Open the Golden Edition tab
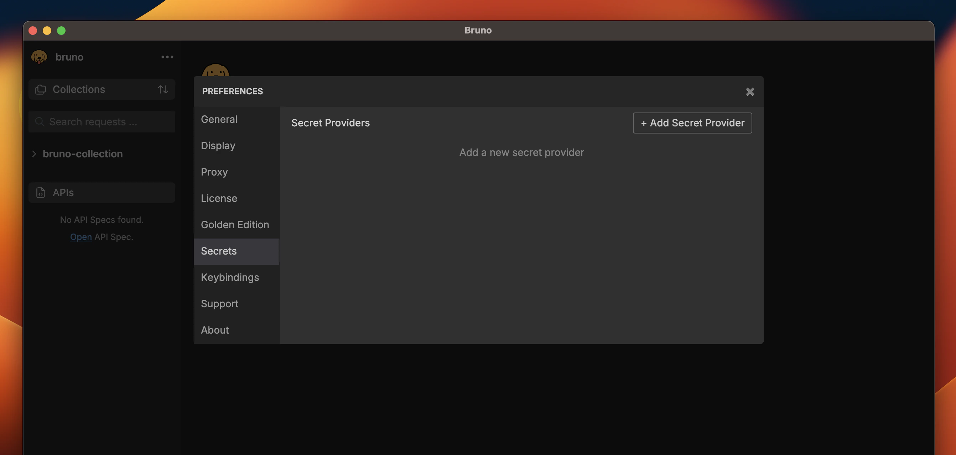956x455 pixels. point(234,225)
